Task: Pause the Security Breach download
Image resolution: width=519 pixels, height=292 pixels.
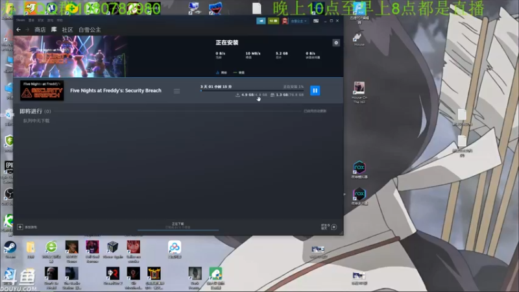Action: [315, 90]
